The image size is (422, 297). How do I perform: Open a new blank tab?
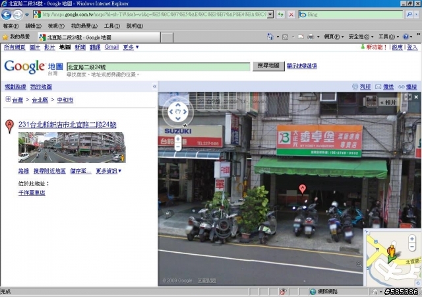167,38
